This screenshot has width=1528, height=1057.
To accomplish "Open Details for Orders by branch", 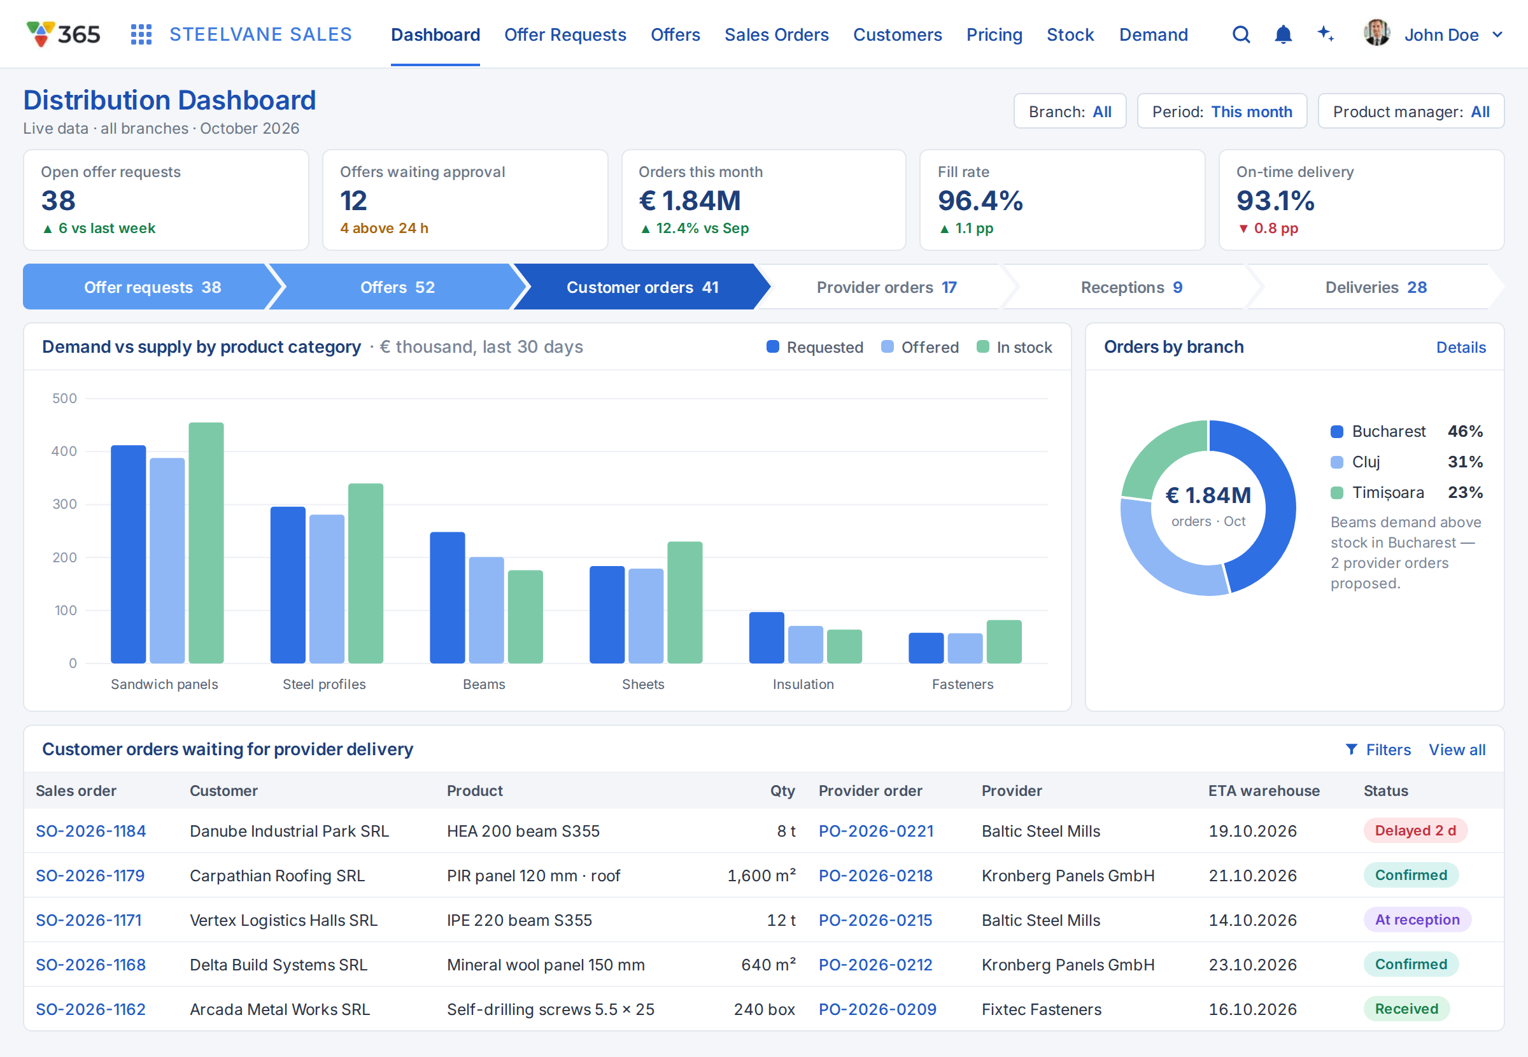I will (1461, 347).
